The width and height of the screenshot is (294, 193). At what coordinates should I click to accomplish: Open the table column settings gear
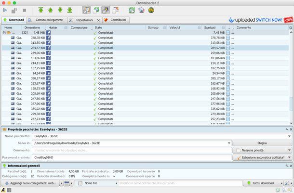[291, 28]
